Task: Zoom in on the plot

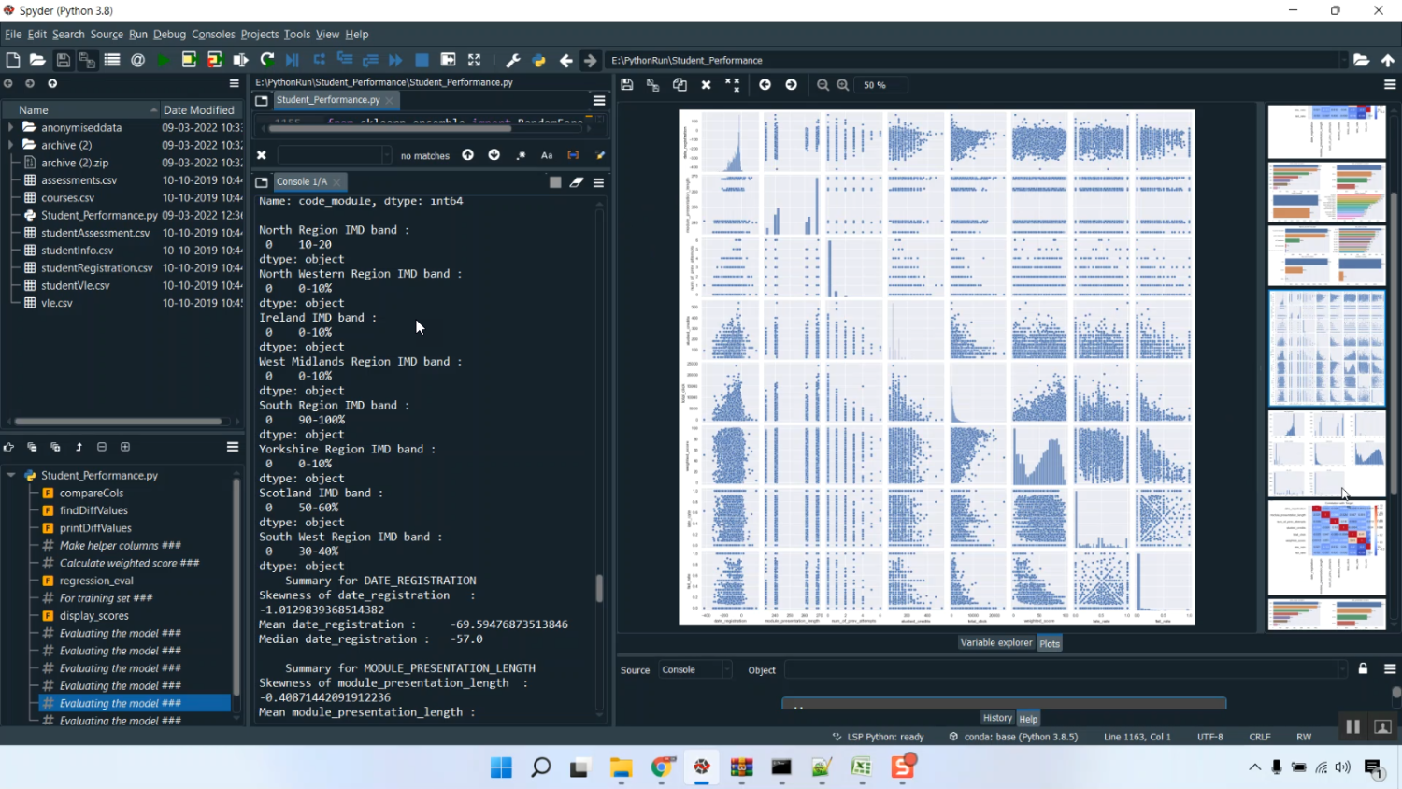Action: (843, 85)
